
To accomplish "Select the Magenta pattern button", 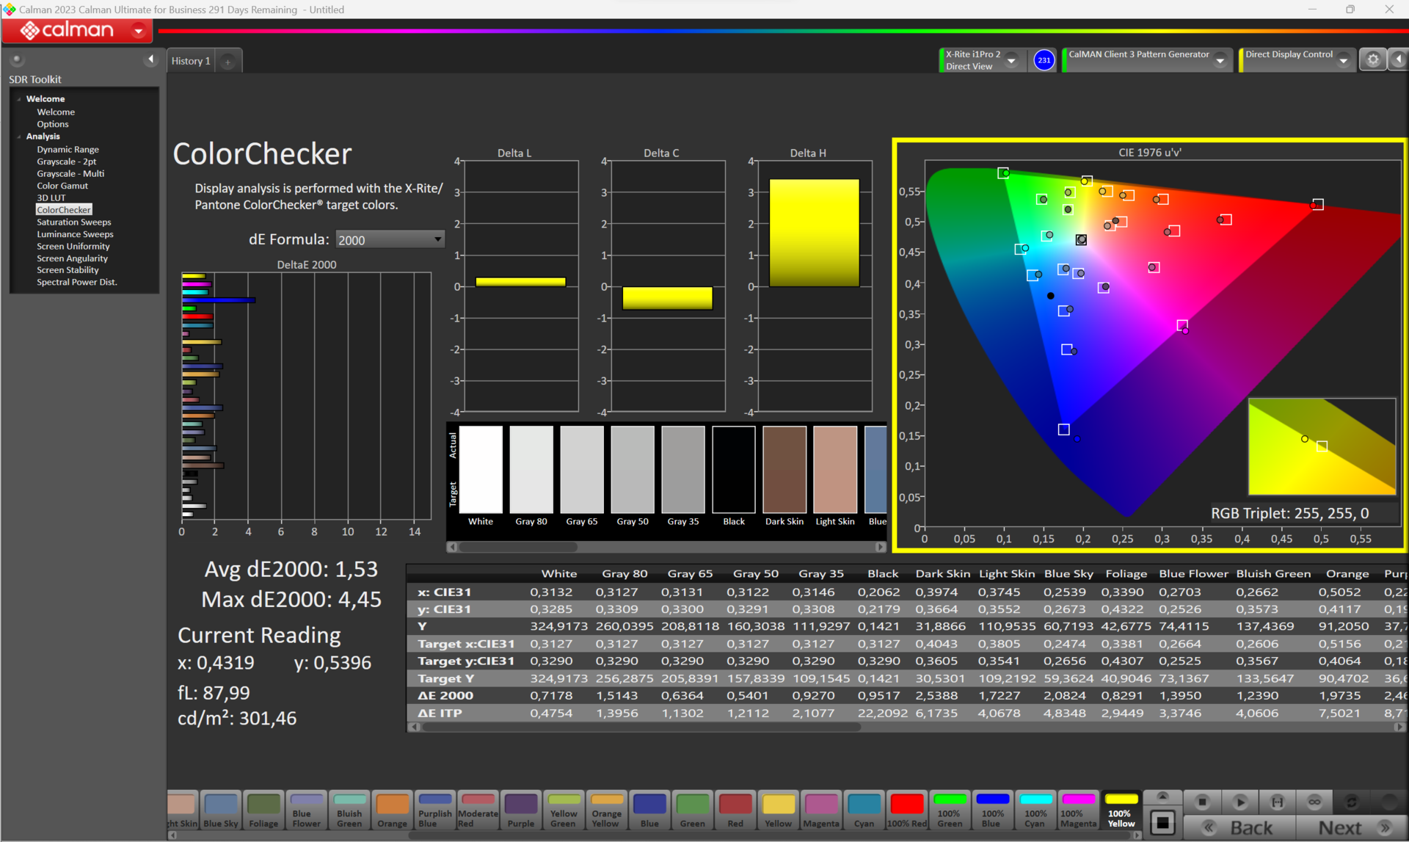I will click(x=821, y=810).
